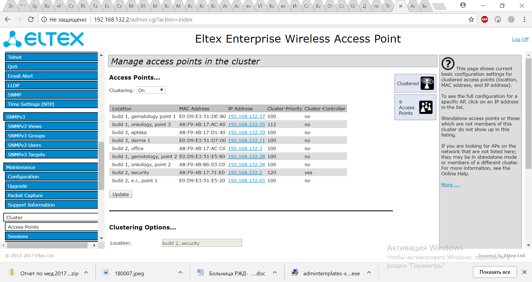Bookmark page with the star icon
Screen dimensions: 532x282
471,19
